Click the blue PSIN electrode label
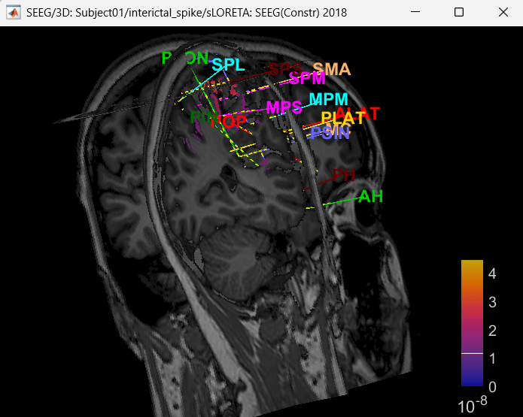Image resolution: width=523 pixels, height=417 pixels. (330, 133)
